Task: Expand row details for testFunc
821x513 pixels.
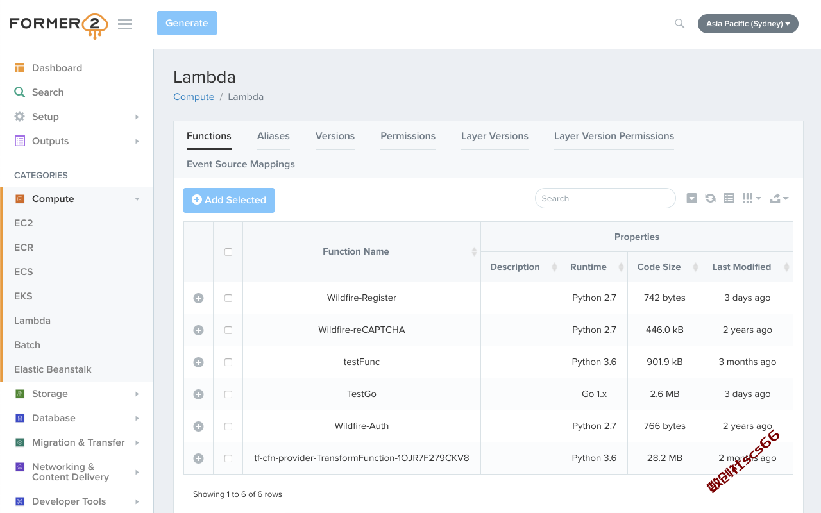Action: pyautogui.click(x=198, y=362)
